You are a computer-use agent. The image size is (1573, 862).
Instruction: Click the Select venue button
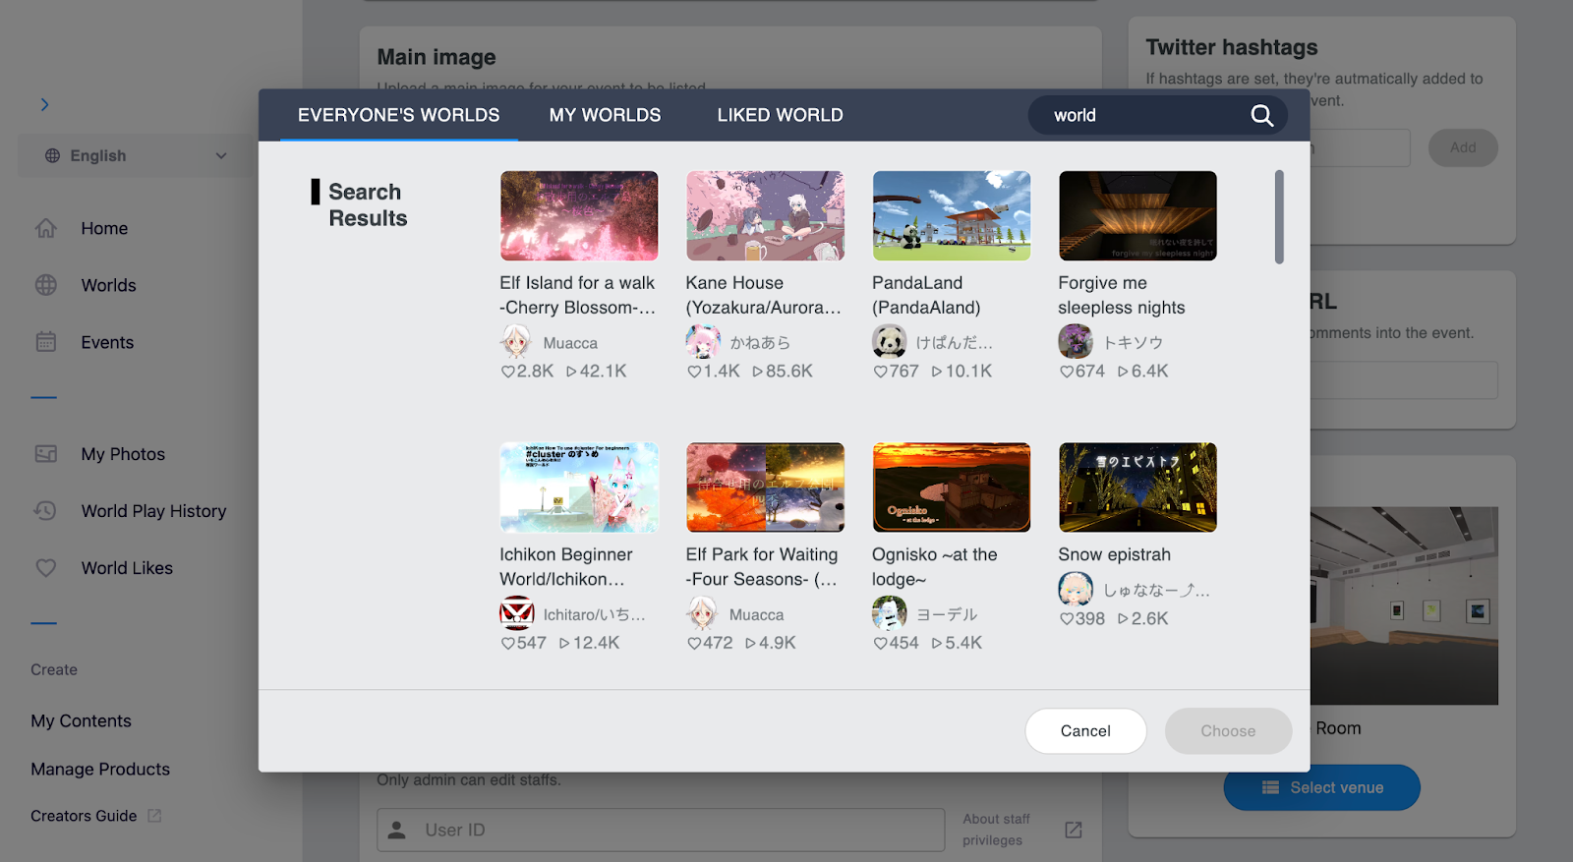click(x=1321, y=787)
